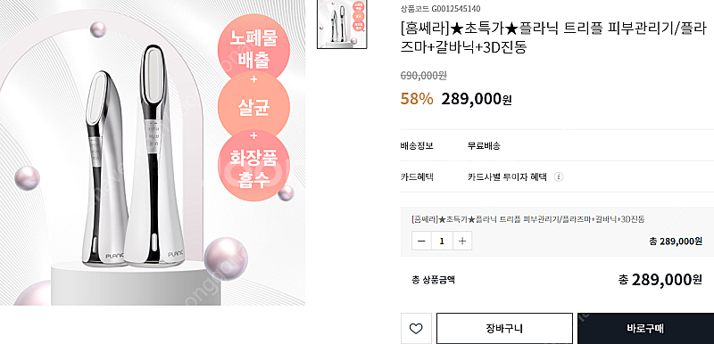Click the quantity input field
This screenshot has width=714, height=344.
(442, 241)
